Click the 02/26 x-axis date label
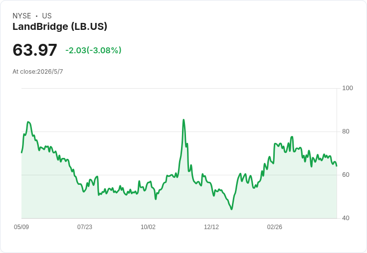The height and width of the screenshot is (253, 367). tap(275, 227)
